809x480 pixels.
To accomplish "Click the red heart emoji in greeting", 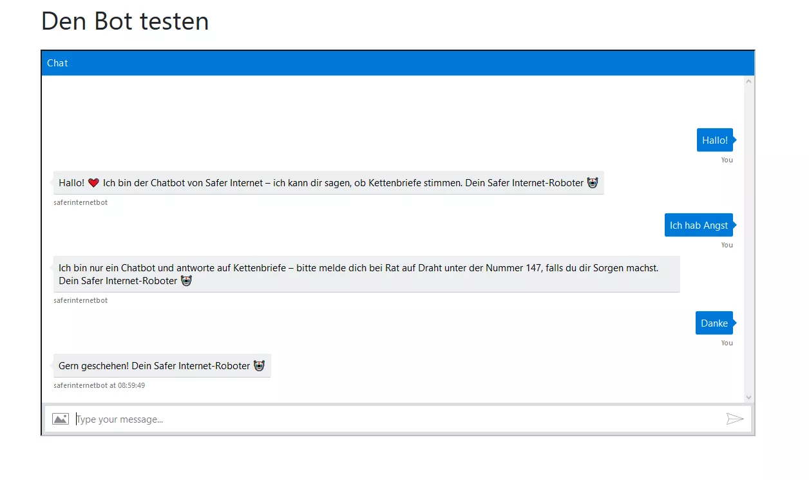I will tap(93, 183).
